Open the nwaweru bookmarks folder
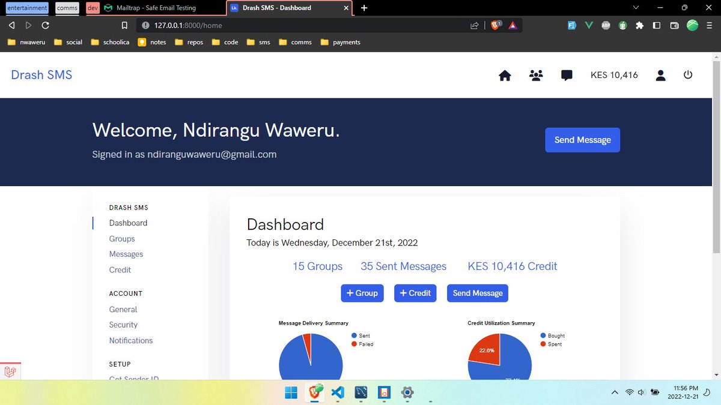 coord(26,42)
